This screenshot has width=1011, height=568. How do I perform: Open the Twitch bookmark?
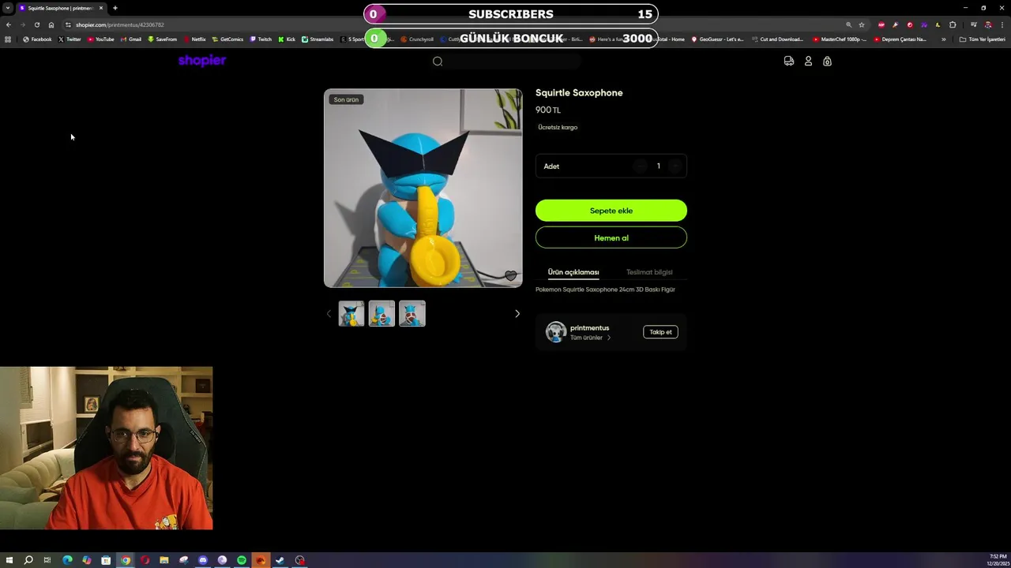pyautogui.click(x=261, y=39)
